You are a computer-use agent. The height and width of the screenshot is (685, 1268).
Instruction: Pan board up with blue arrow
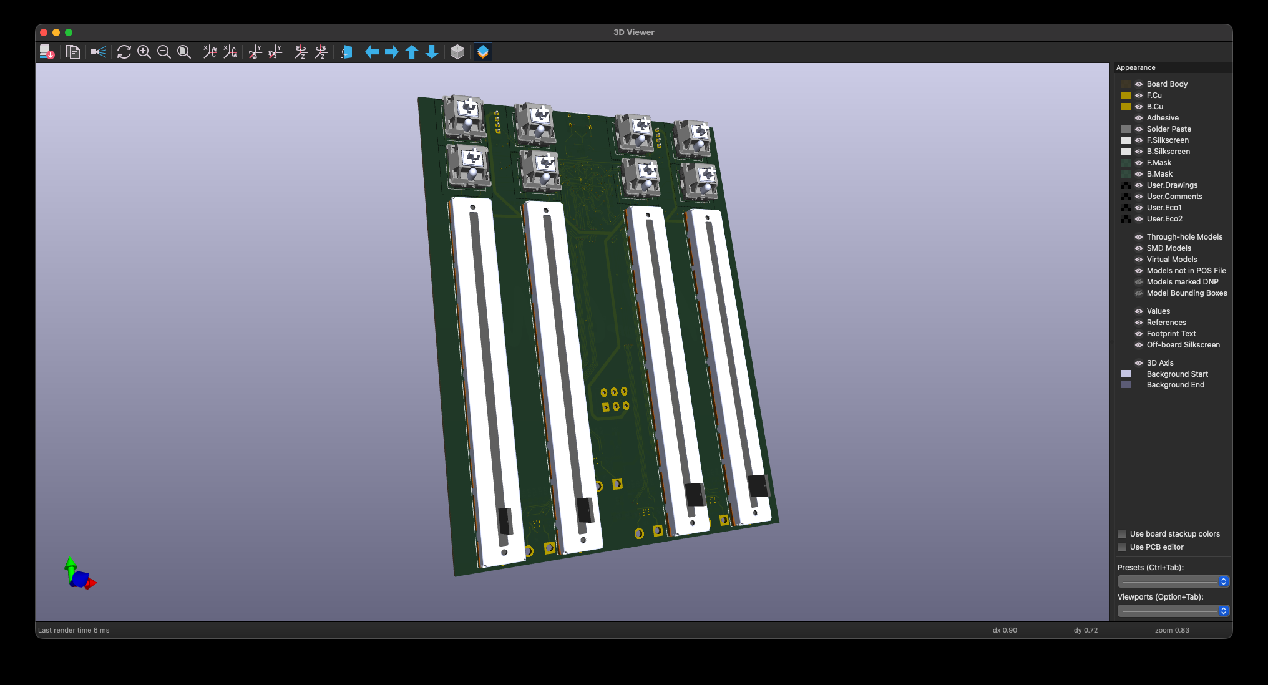(x=412, y=52)
